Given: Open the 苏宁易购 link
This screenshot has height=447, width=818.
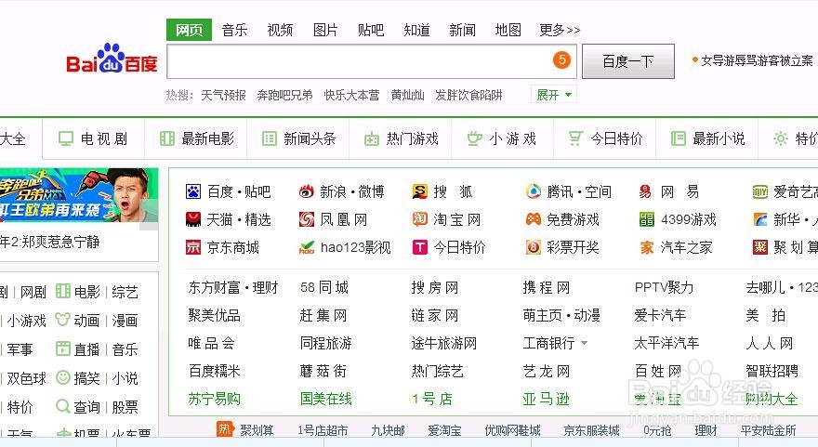Looking at the screenshot, I should point(215,399).
